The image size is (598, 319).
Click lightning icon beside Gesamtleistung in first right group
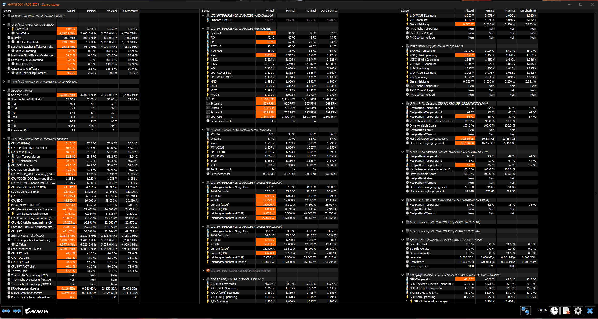pos(407,24)
